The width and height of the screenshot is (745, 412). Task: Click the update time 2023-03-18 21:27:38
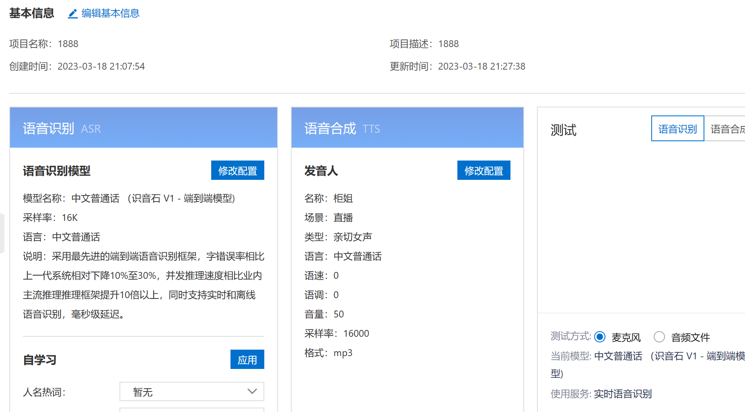(482, 66)
